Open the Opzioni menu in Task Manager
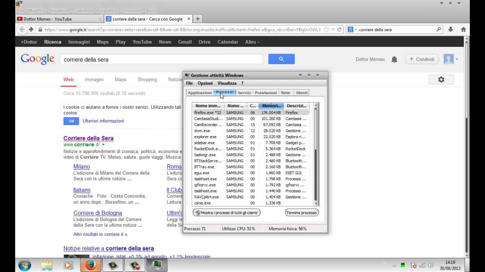The image size is (485, 272). 205,83
